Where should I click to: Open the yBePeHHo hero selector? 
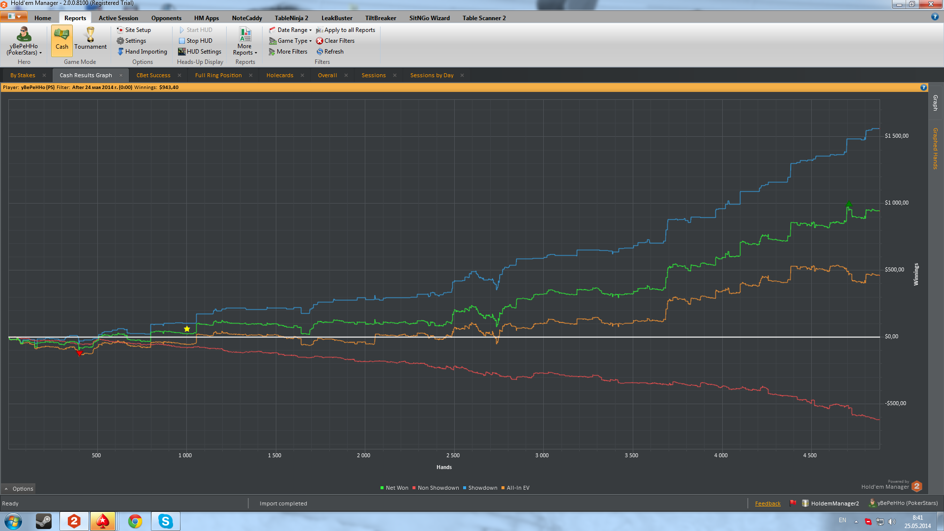pyautogui.click(x=24, y=41)
